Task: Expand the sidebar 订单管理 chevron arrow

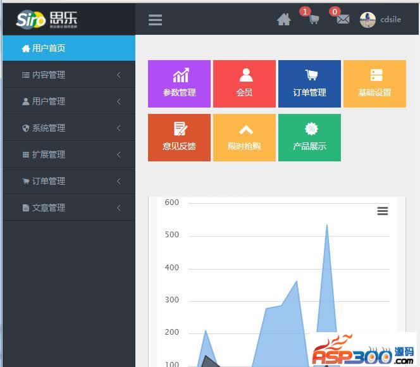Action: coord(119,182)
